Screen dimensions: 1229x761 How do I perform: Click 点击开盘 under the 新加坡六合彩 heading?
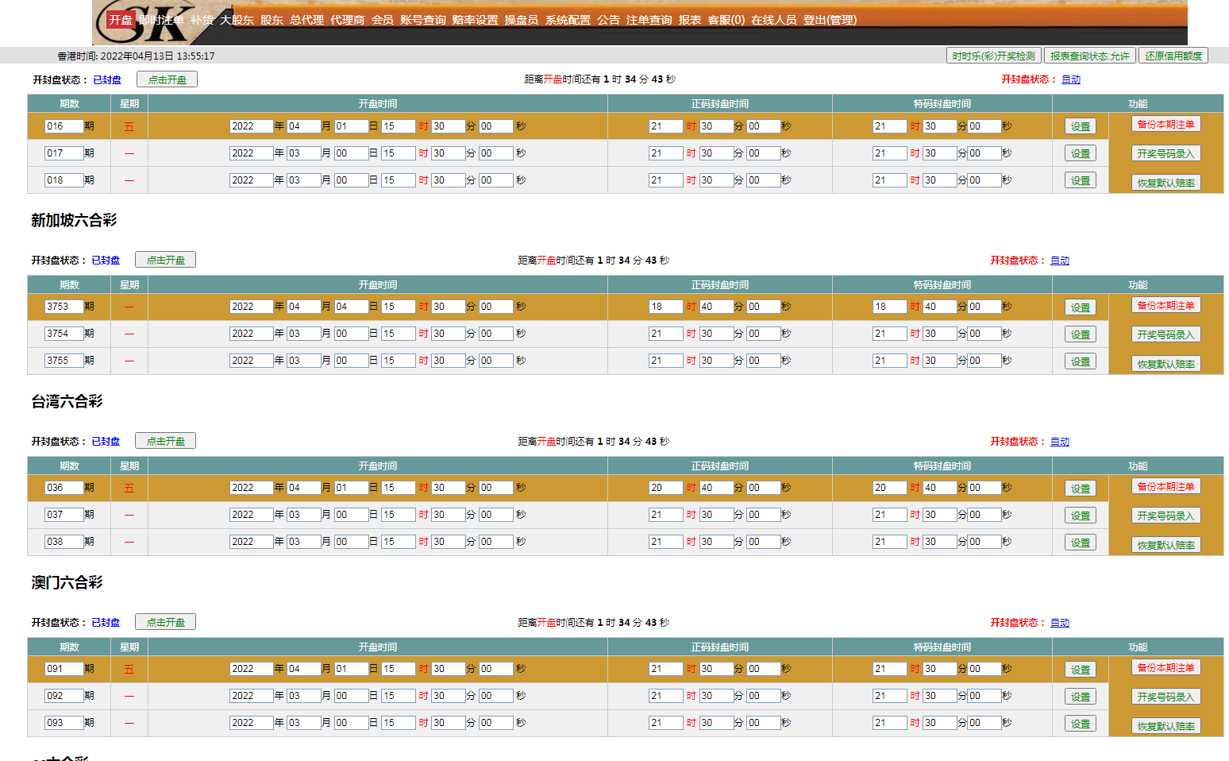point(165,260)
